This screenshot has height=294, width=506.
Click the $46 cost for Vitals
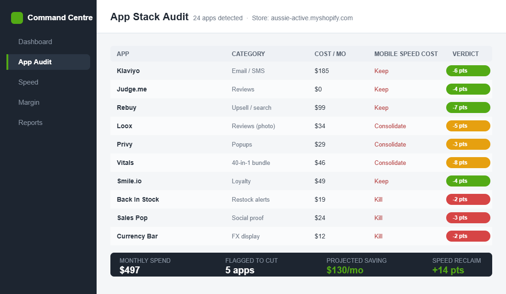[x=320, y=163]
